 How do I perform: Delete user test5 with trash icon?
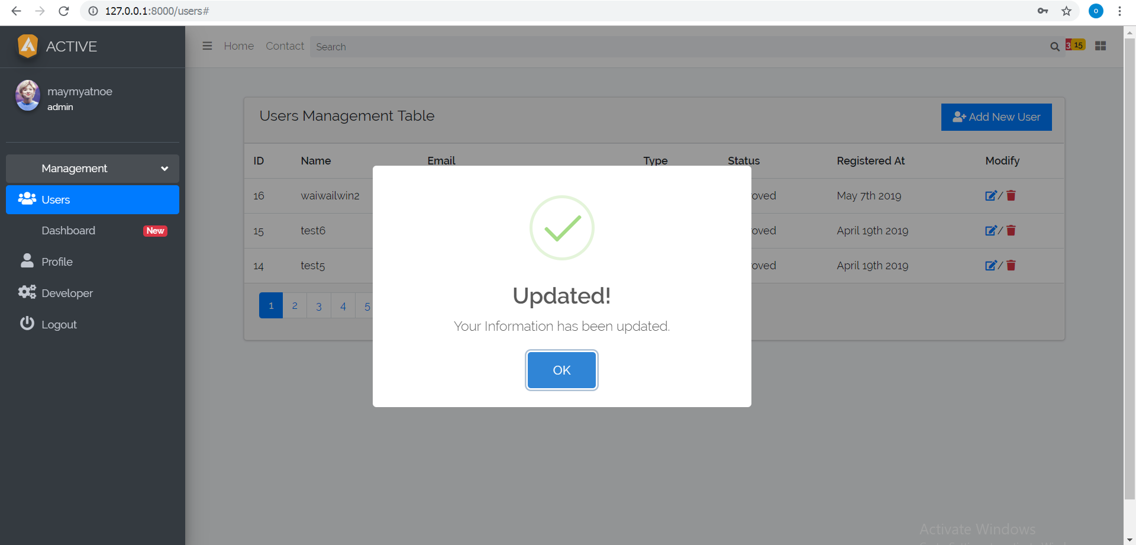[x=1011, y=266]
